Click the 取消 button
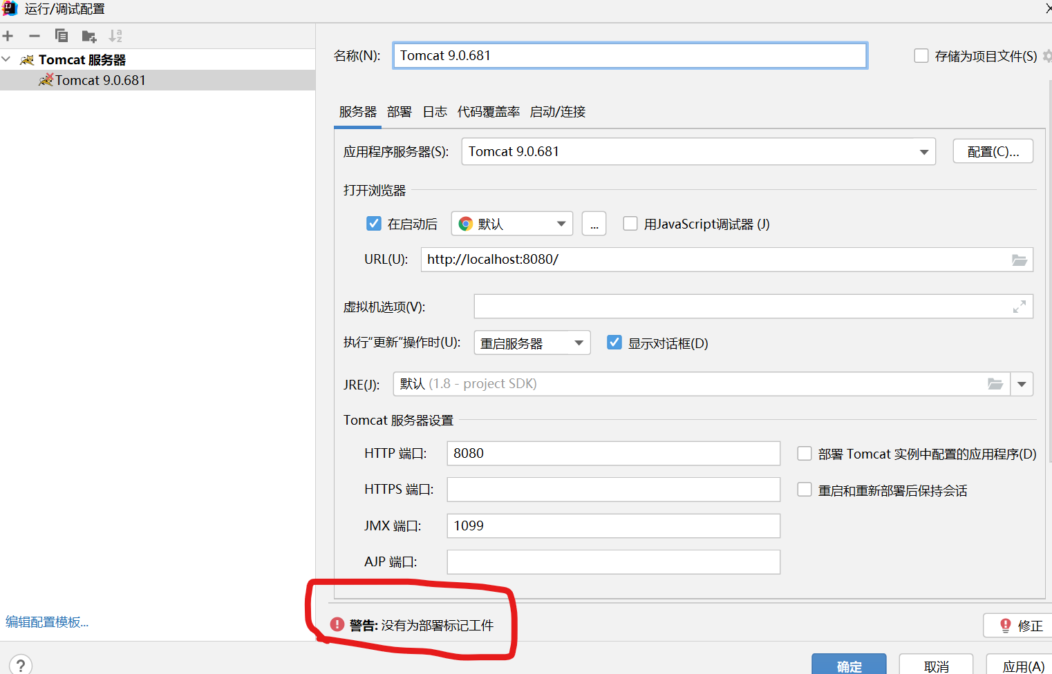Screen dimensions: 1052x674 936,664
